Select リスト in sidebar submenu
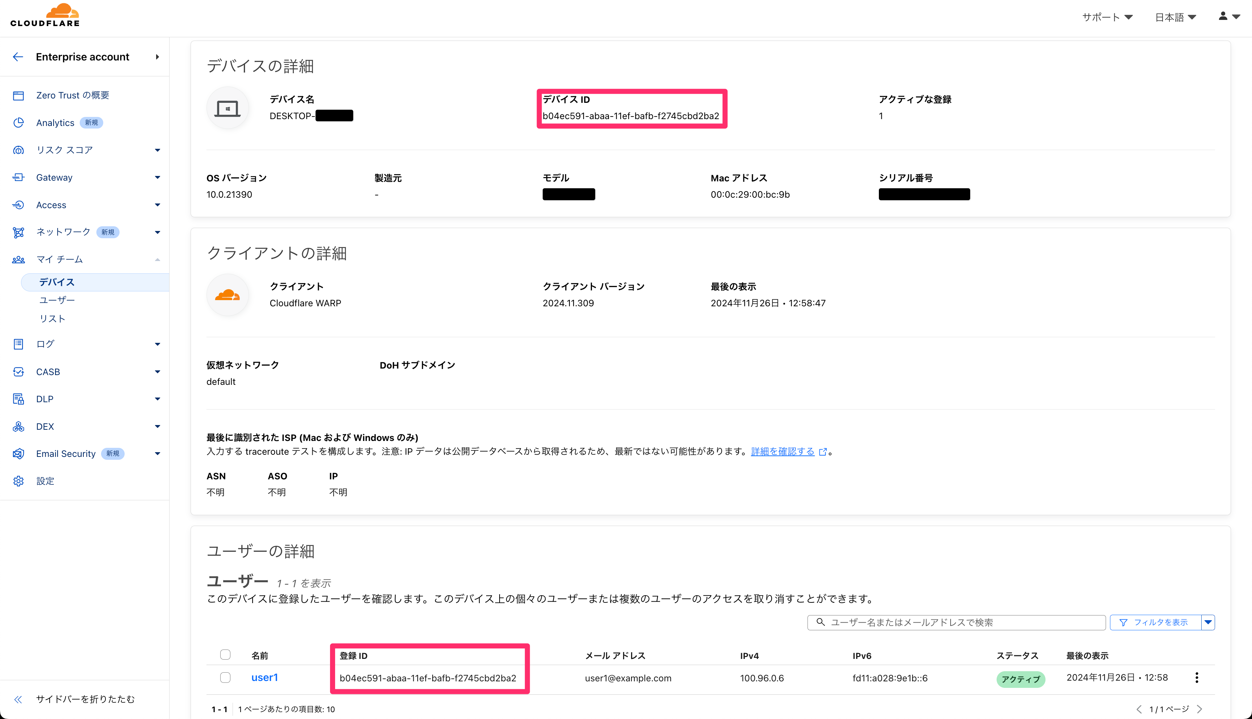This screenshot has height=719, width=1252. 53,319
